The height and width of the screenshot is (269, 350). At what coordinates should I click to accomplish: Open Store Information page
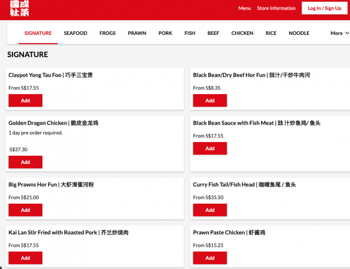coord(276,8)
